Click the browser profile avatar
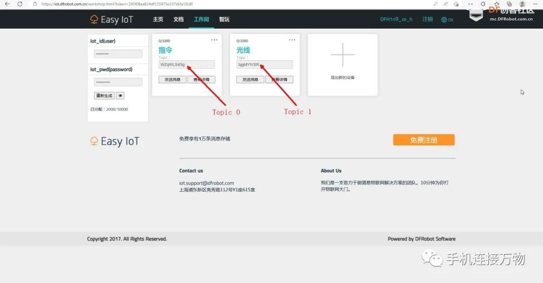The width and height of the screenshot is (543, 283). point(522,4)
